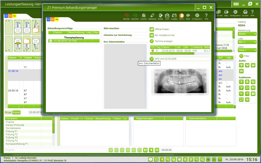This screenshot has height=163, width=261.
Task: Click Eingabe input field
Action: click(56, 150)
